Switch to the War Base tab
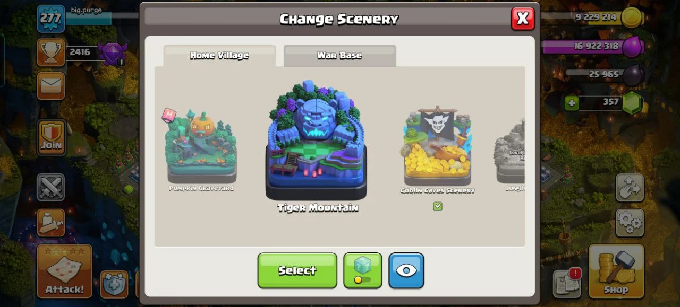The image size is (680, 307). (339, 56)
